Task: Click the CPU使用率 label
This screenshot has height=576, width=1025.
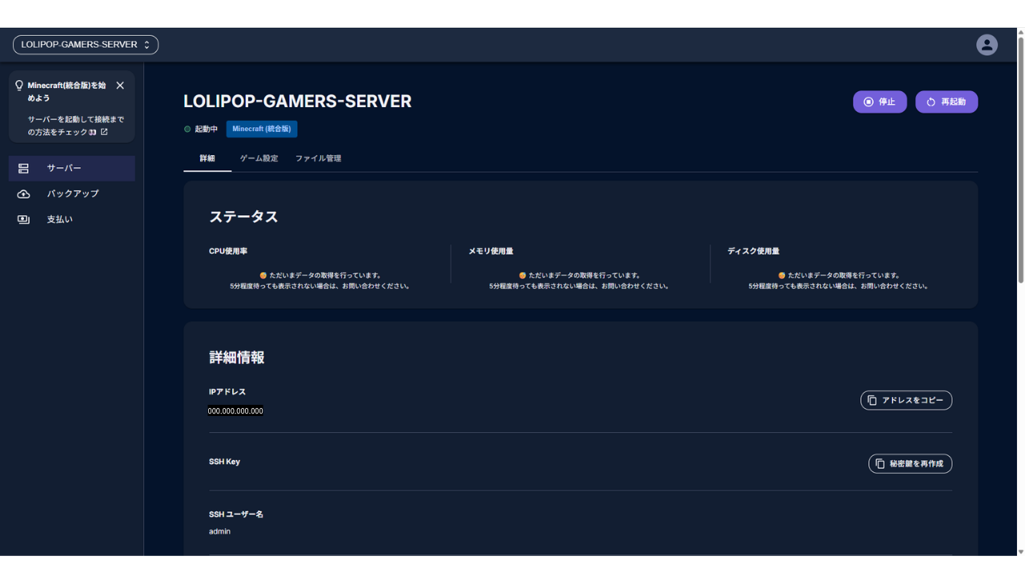Action: (228, 251)
